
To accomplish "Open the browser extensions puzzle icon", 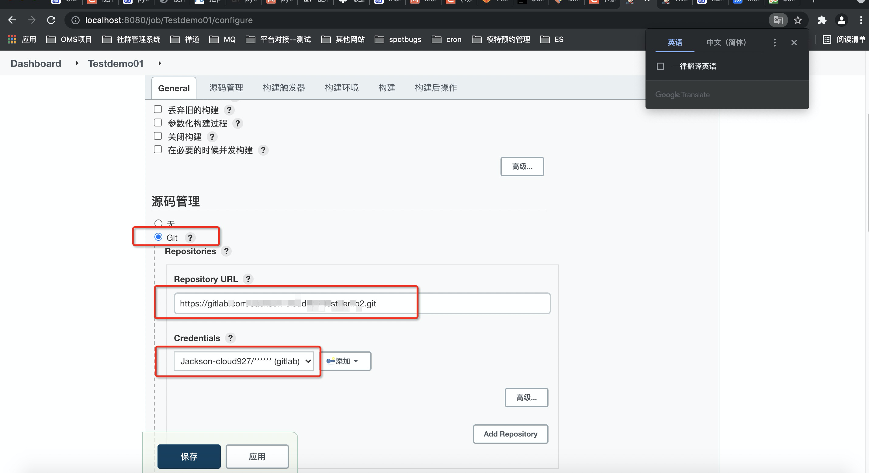I will (x=822, y=20).
